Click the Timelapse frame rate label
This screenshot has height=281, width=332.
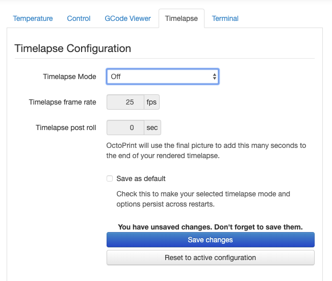[x=62, y=102]
